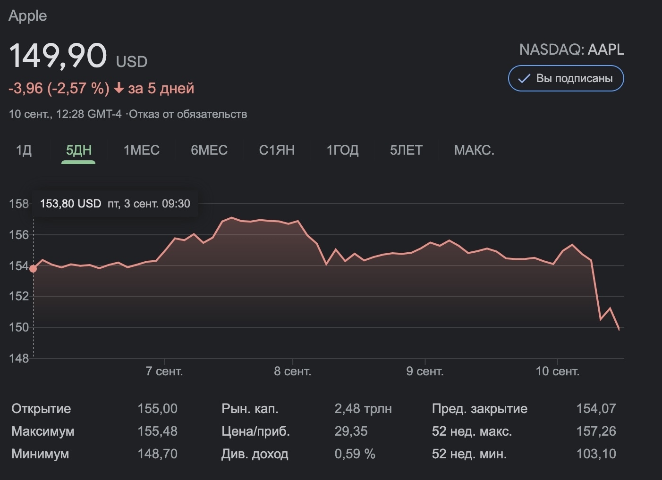
Task: Click the Открытие label
Action: coord(41,408)
